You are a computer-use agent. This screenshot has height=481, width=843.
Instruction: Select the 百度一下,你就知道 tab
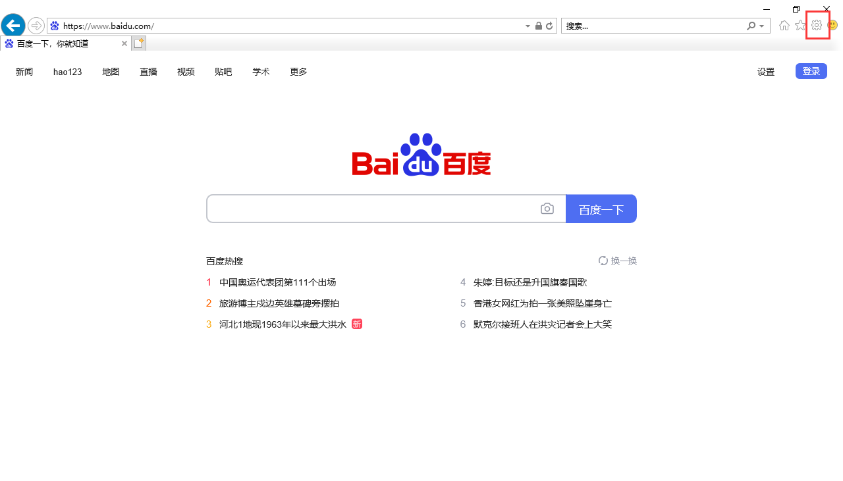point(65,43)
